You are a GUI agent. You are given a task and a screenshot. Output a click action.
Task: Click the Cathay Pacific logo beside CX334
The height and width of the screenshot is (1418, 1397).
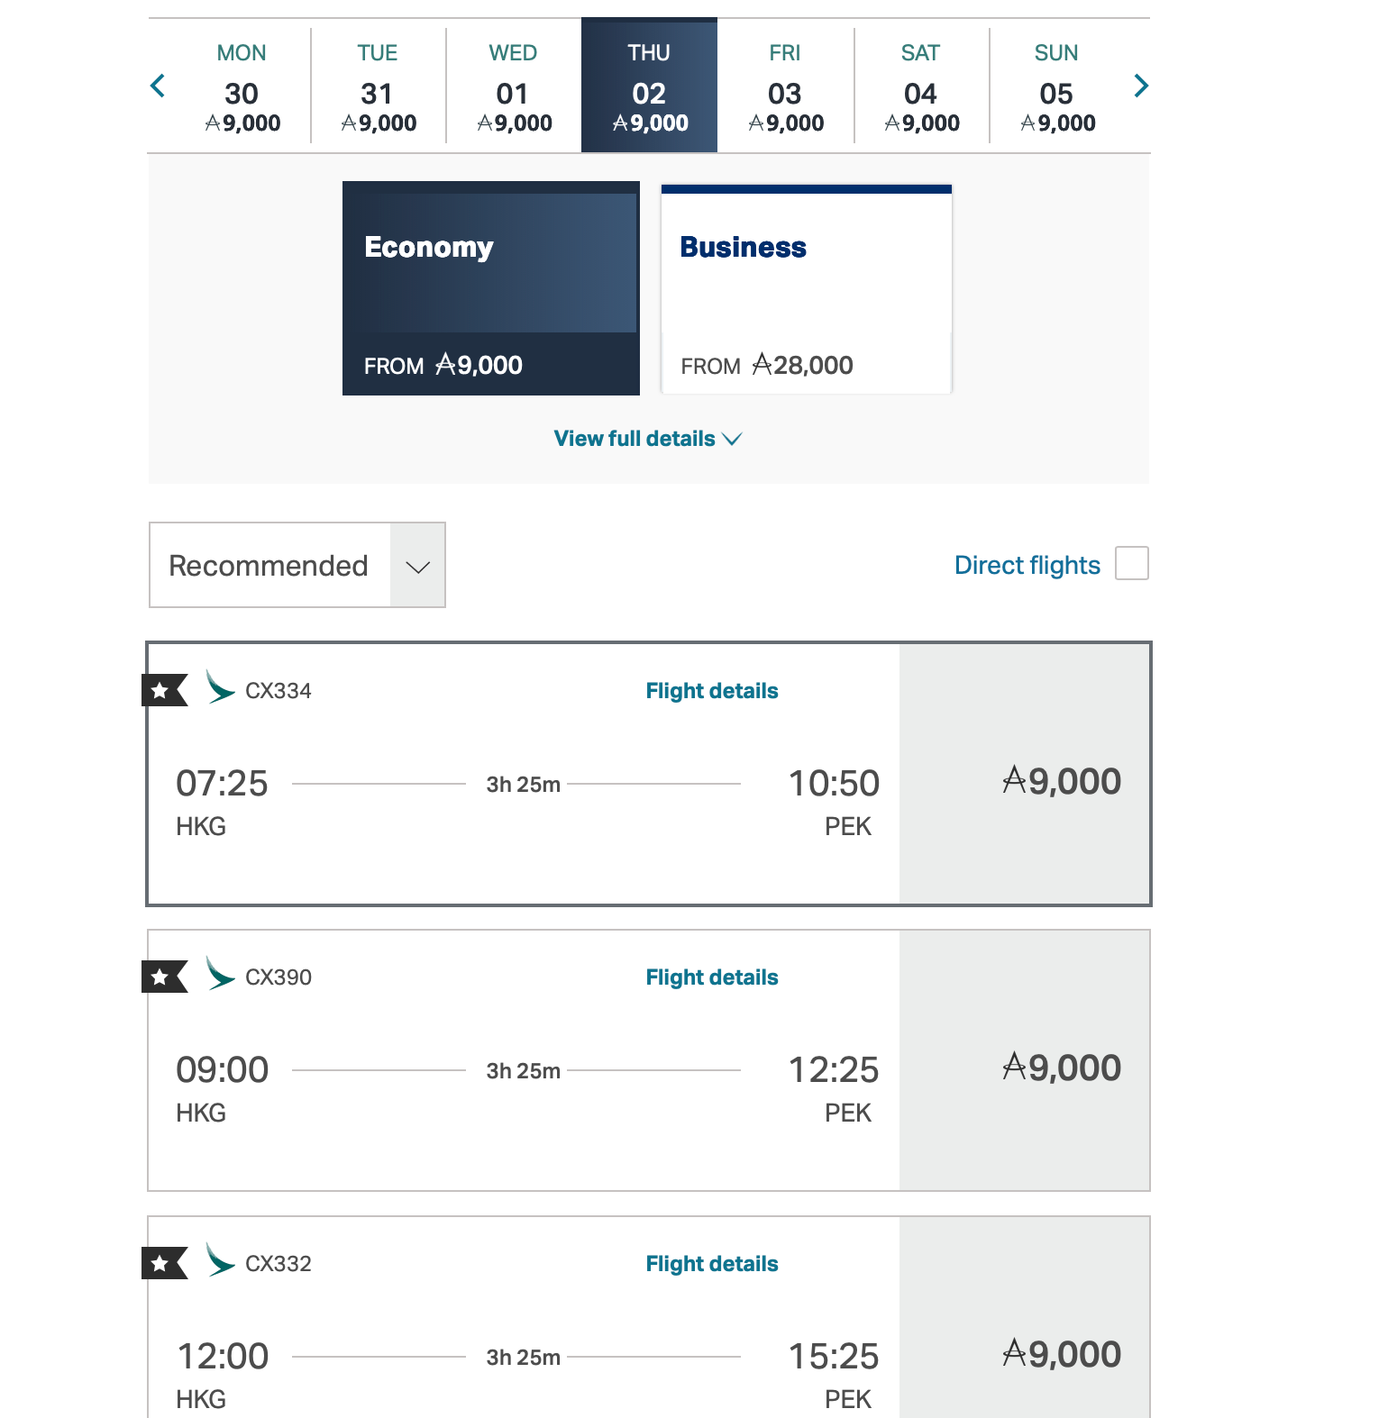[220, 690]
